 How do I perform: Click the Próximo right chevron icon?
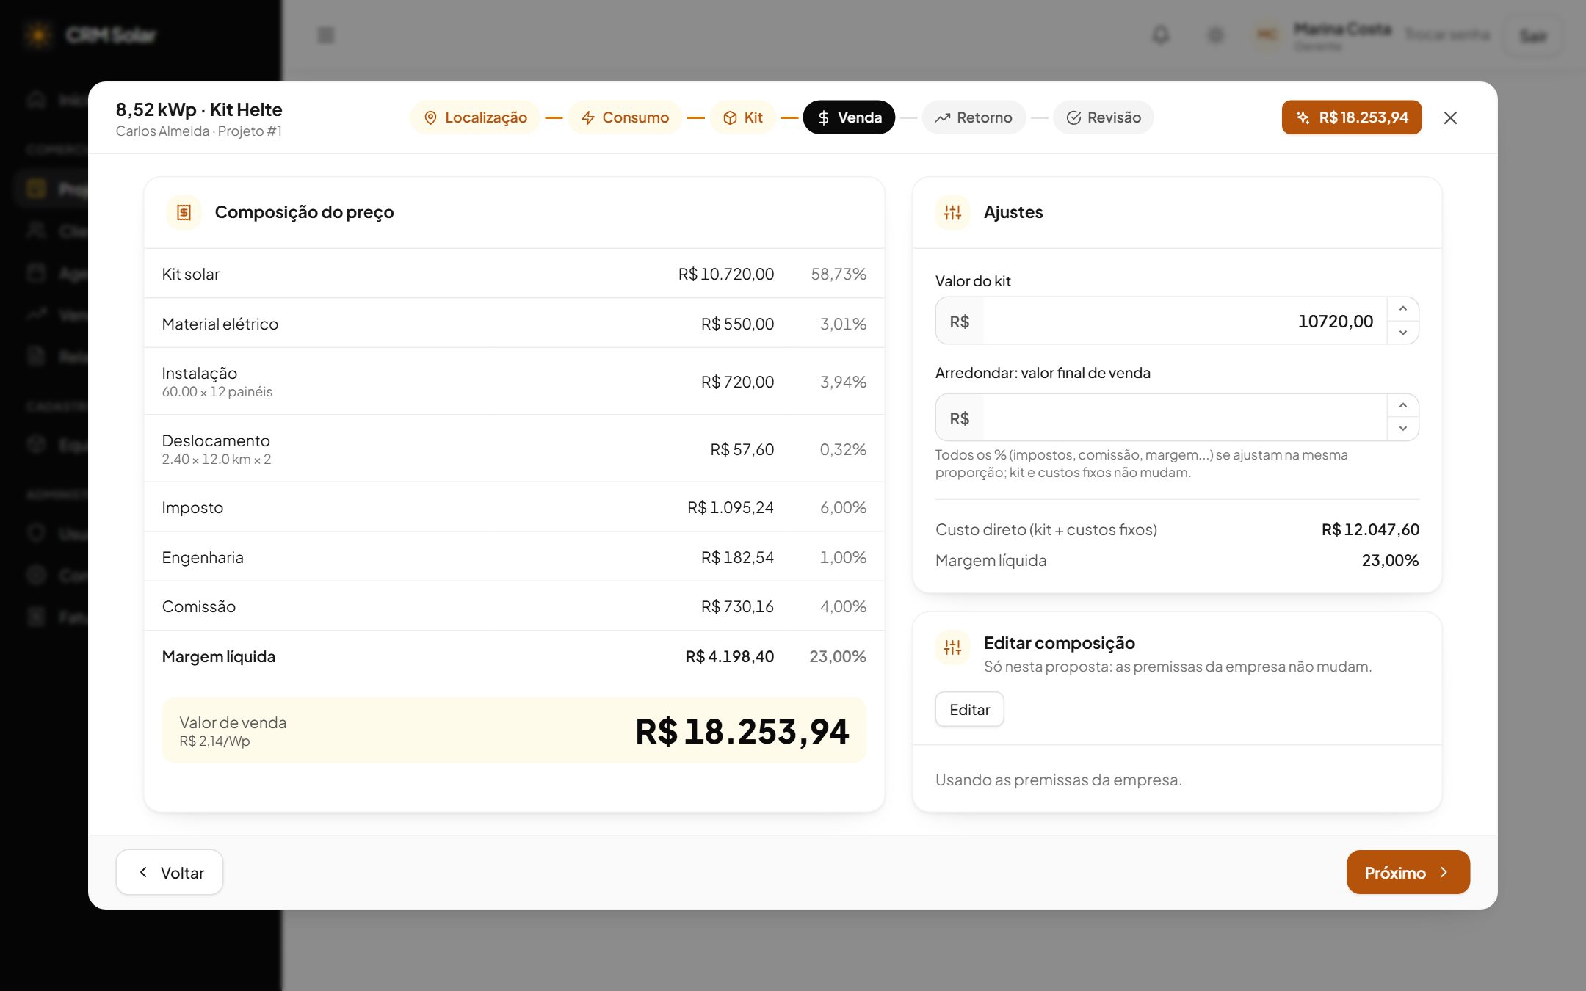pyautogui.click(x=1444, y=872)
